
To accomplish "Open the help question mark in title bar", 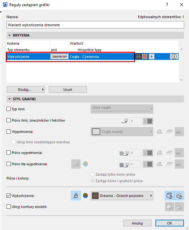I will (x=167, y=5).
